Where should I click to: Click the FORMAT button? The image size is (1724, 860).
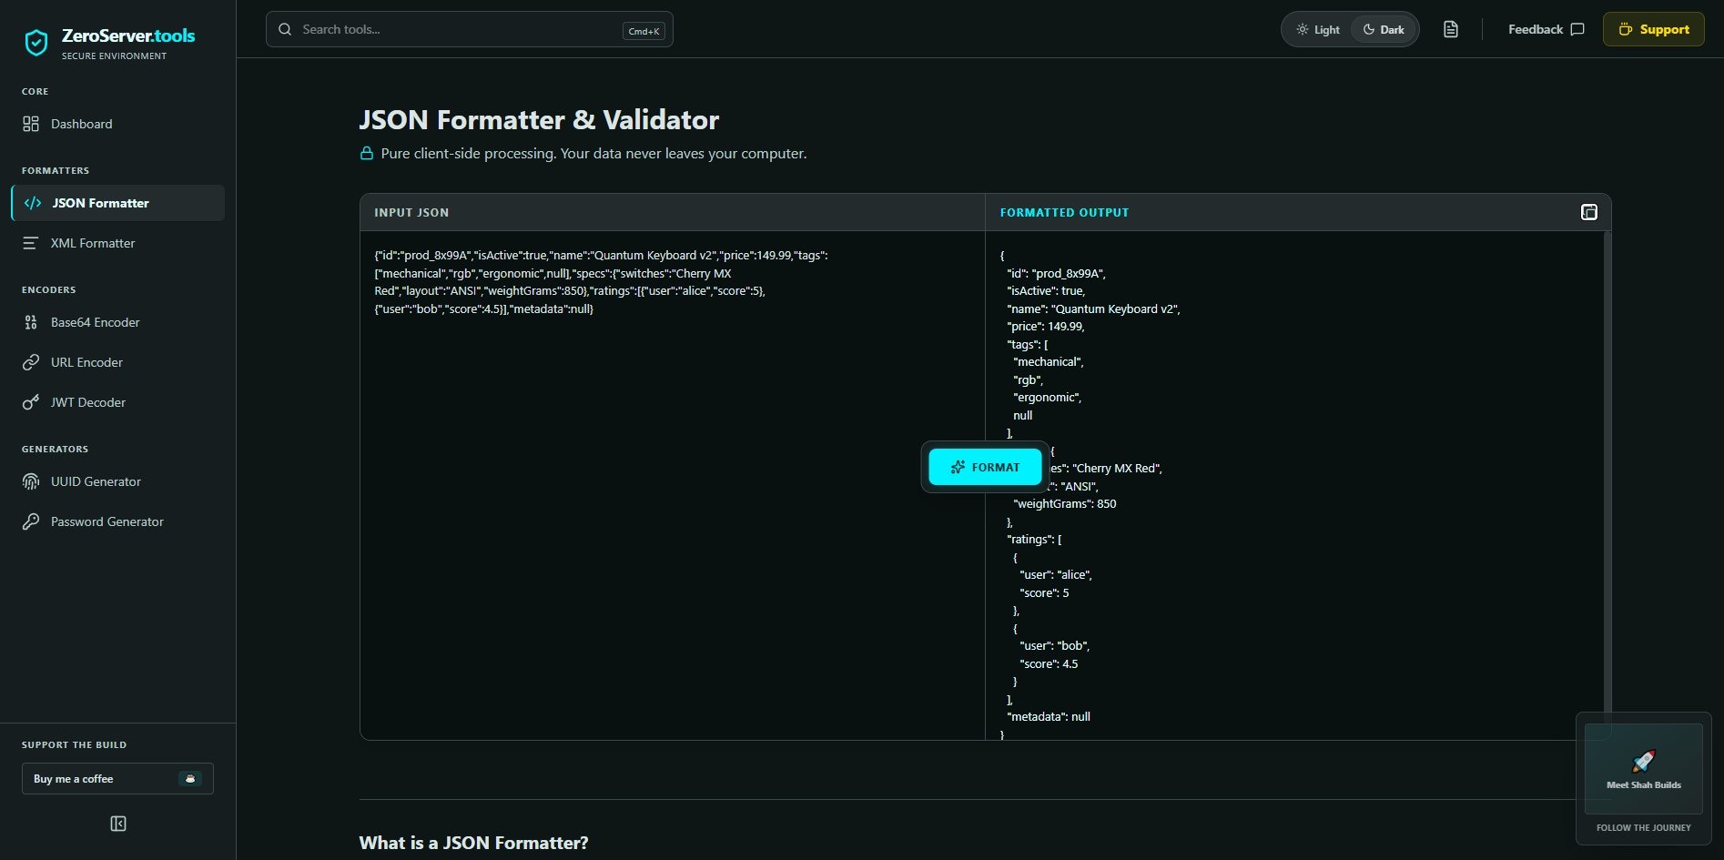pos(985,467)
